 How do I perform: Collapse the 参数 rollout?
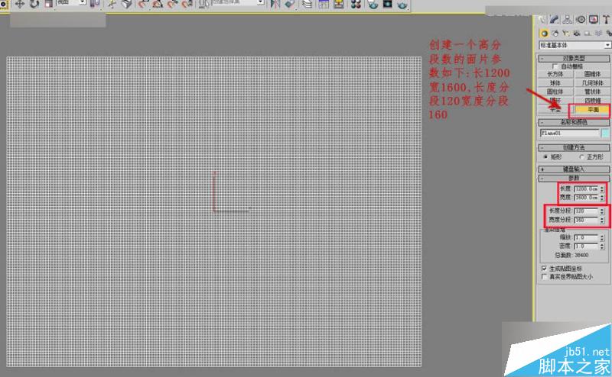tap(574, 178)
